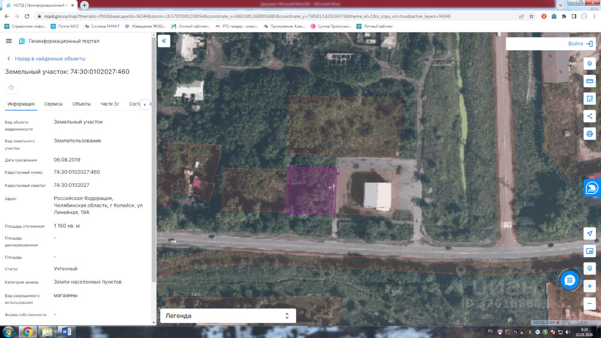The height and width of the screenshot is (338, 601).
Task: Open File Explorer from the taskbar
Action: [47, 332]
